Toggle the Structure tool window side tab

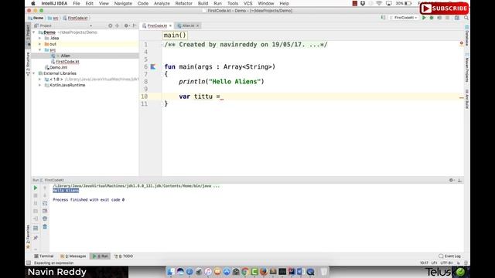[x=28, y=64]
